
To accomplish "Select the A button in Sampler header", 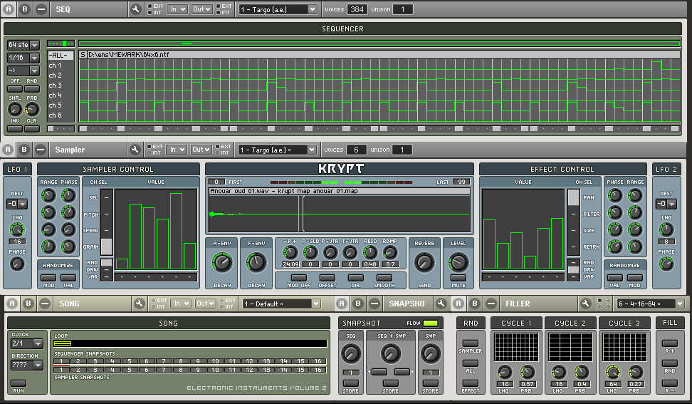I will pyautogui.click(x=8, y=150).
